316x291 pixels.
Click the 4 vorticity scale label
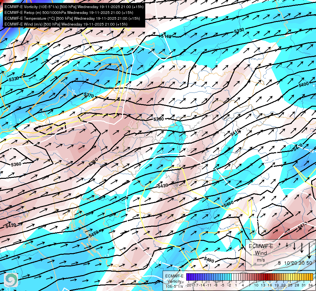pyautogui.click(x=243, y=285)
